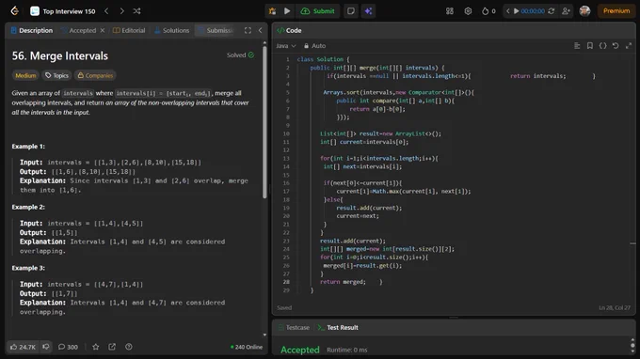
Task: Open the notes icon beside Submit
Action: click(351, 11)
